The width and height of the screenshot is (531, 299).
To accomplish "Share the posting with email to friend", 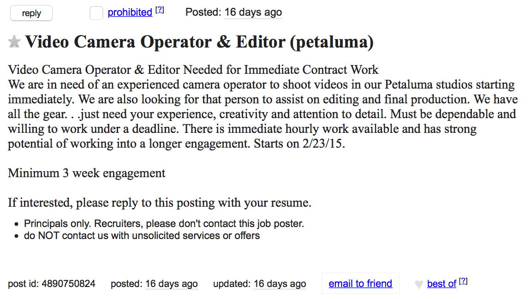I will (x=360, y=283).
